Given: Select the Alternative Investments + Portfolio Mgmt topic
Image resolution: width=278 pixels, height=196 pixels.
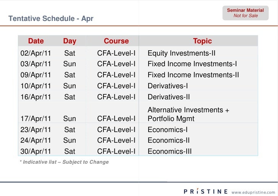Looking at the screenshot, I should [188, 114].
